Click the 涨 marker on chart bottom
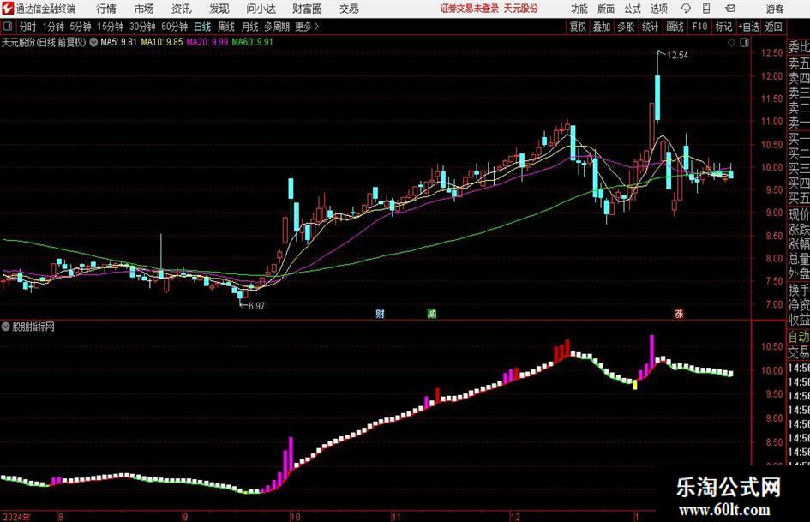The height and width of the screenshot is (522, 810). coord(679,314)
